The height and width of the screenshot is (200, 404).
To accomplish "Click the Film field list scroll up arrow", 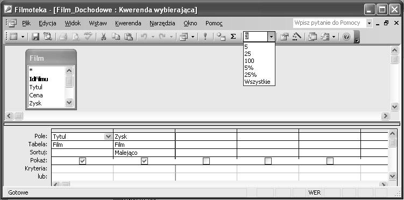I will [x=69, y=70].
